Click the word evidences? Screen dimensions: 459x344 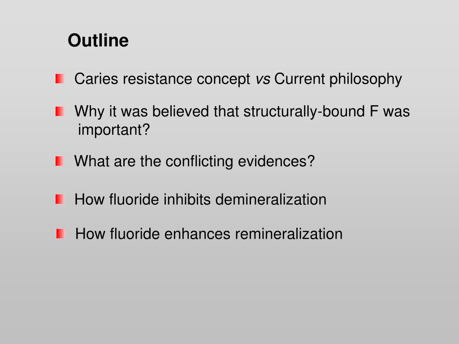276,161
